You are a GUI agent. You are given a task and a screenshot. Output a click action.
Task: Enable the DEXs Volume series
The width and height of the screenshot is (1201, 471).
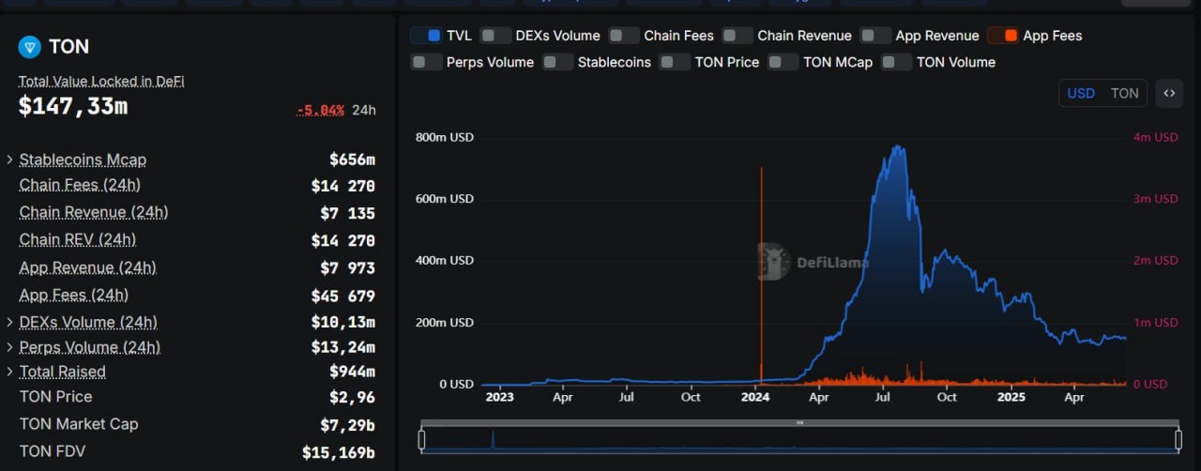click(x=495, y=36)
